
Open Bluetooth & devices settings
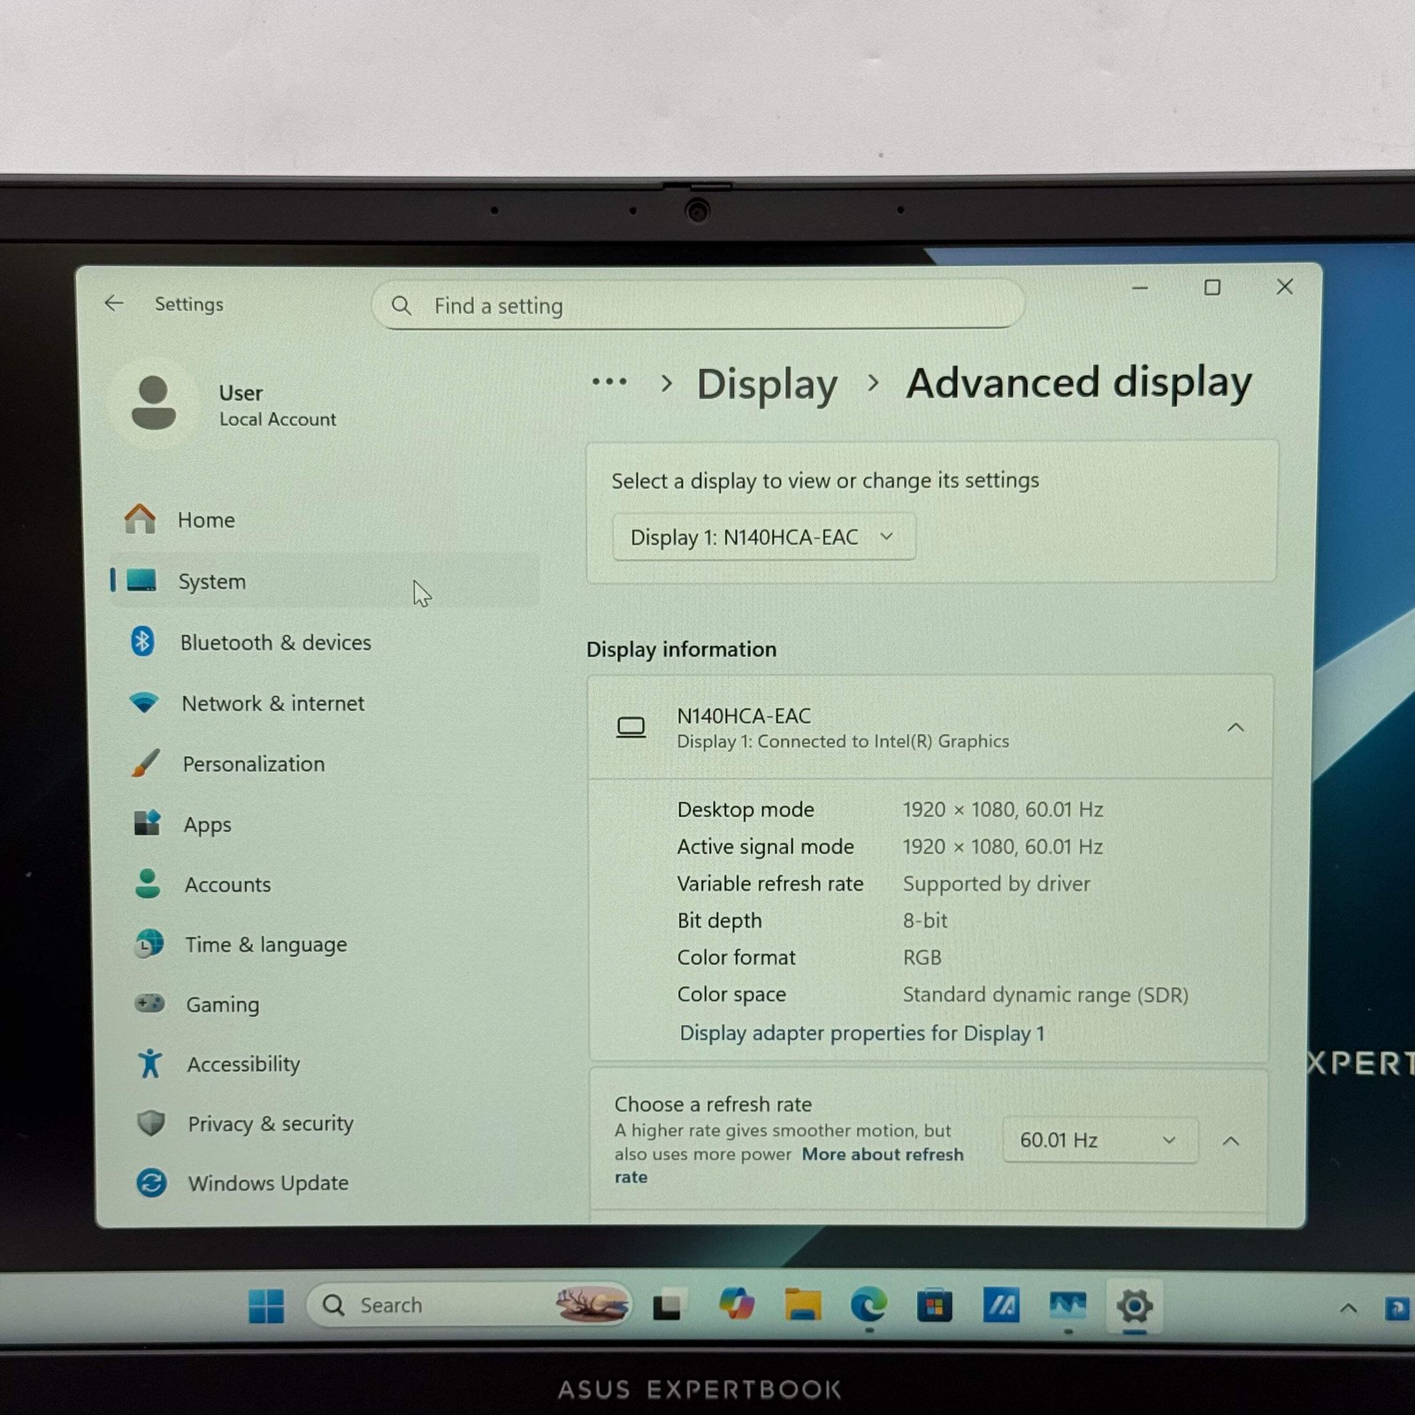(x=325, y=642)
